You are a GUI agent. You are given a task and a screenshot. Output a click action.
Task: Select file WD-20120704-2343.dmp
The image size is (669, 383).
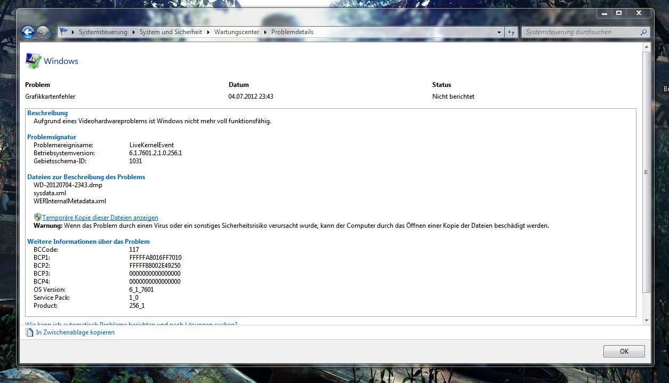68,185
